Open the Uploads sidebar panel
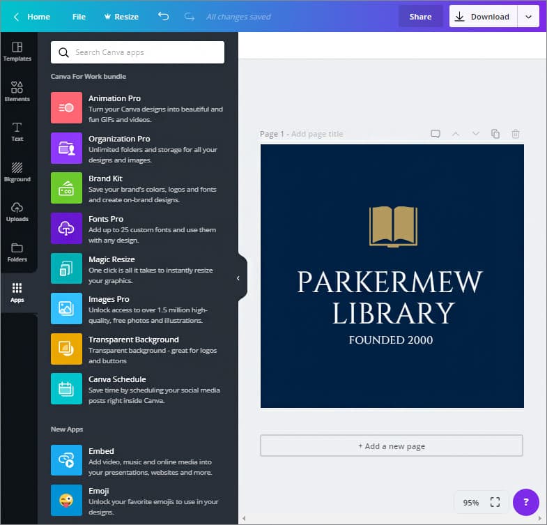This screenshot has width=547, height=525. click(17, 212)
